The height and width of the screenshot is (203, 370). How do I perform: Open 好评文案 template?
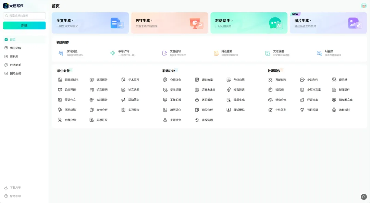(309, 100)
